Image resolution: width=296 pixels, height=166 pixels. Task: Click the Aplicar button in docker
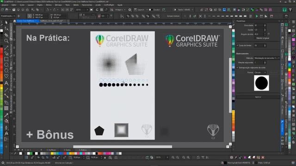click(x=258, y=97)
